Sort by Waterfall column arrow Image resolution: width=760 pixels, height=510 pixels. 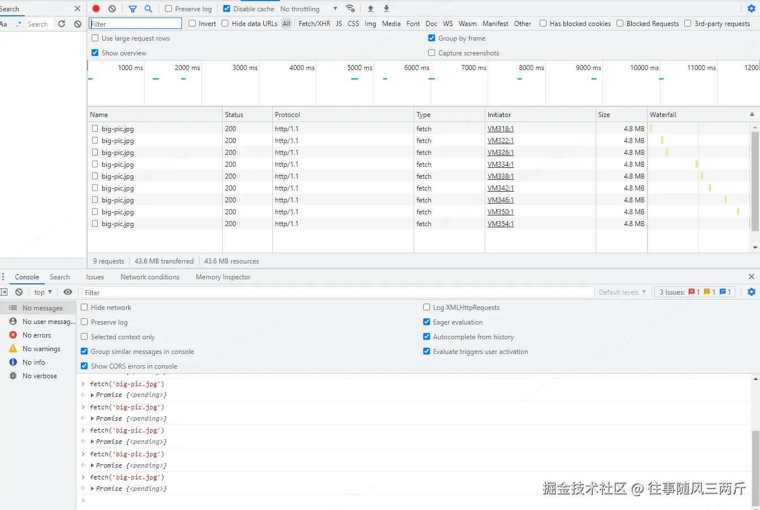(x=752, y=114)
